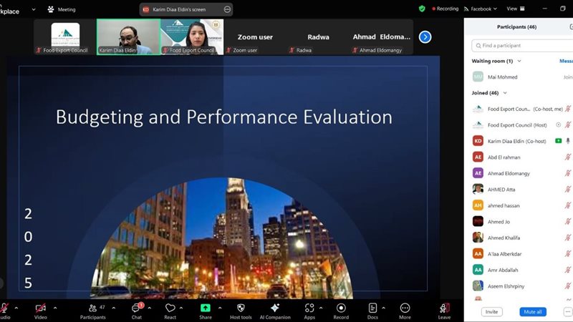Click Leave meeting
Image resolution: width=573 pixels, height=322 pixels.
pyautogui.click(x=444, y=311)
